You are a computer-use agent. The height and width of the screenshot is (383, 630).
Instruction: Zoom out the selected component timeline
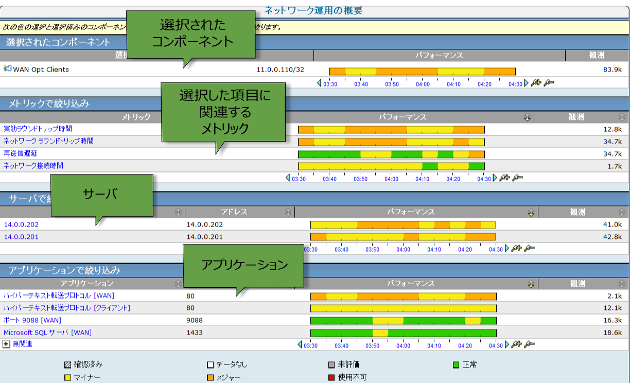click(x=549, y=83)
